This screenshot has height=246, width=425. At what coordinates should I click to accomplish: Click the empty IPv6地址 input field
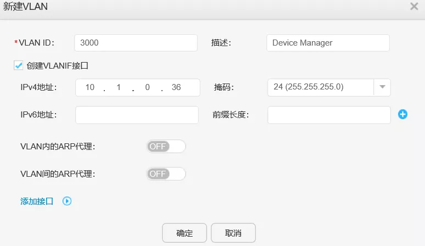137,115
